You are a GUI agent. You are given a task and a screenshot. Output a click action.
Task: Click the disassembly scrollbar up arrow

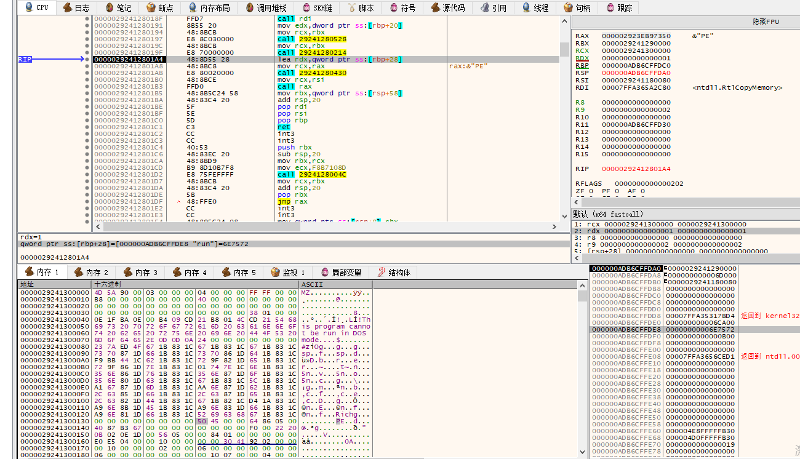[x=564, y=22]
